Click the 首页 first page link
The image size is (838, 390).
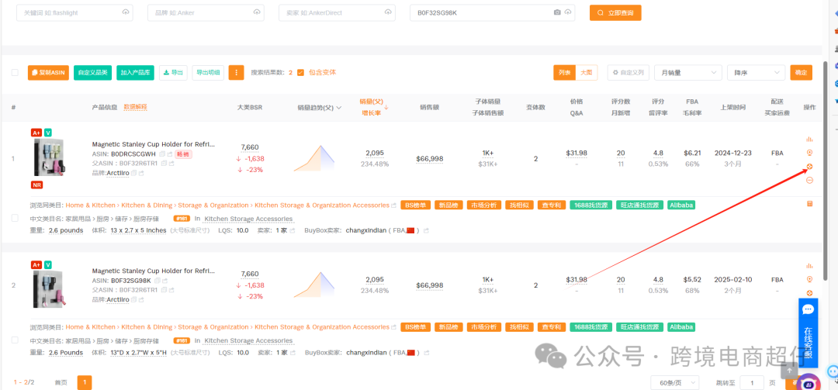click(61, 382)
